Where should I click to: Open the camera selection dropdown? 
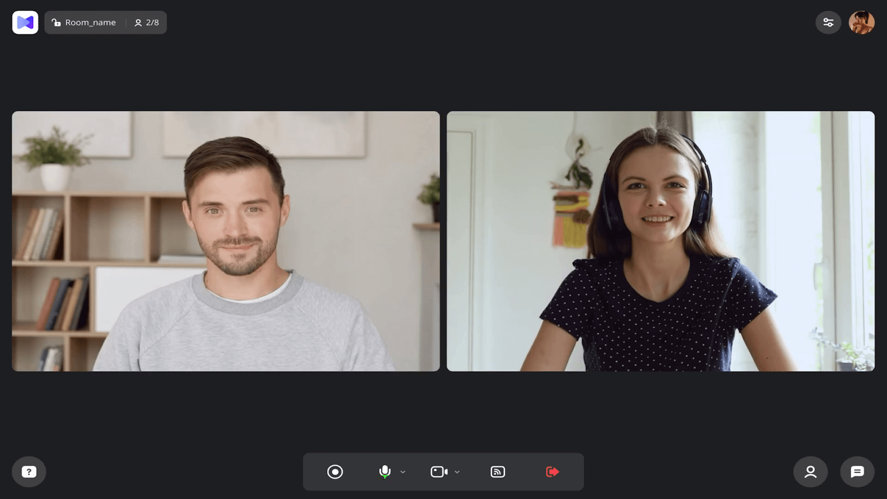pyautogui.click(x=456, y=472)
